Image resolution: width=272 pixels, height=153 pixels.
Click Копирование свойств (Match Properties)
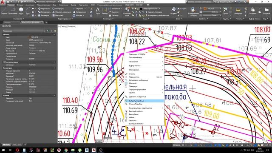[x=193, y=12]
